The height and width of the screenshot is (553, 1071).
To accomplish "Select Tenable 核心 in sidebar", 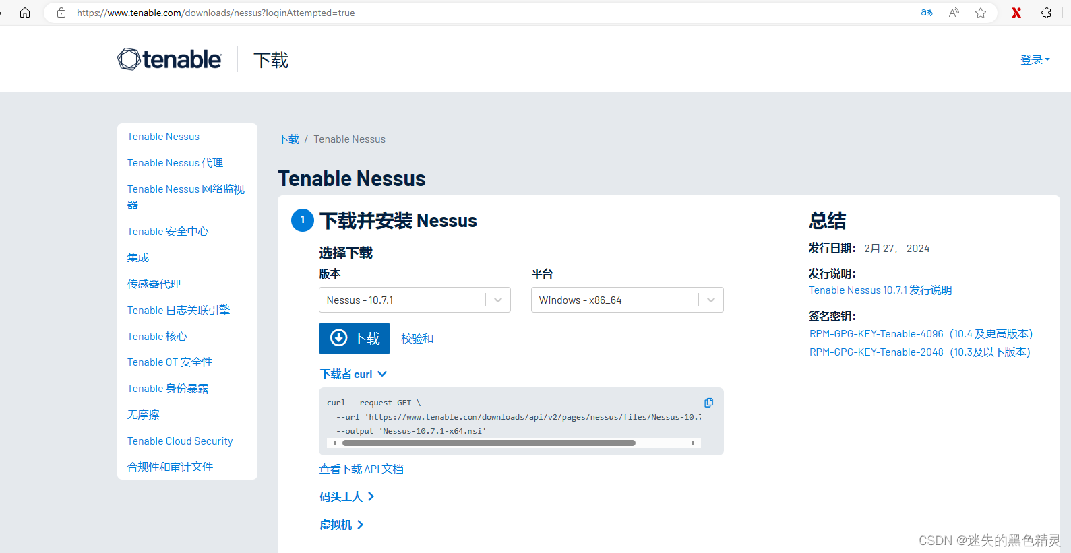I will tap(157, 336).
